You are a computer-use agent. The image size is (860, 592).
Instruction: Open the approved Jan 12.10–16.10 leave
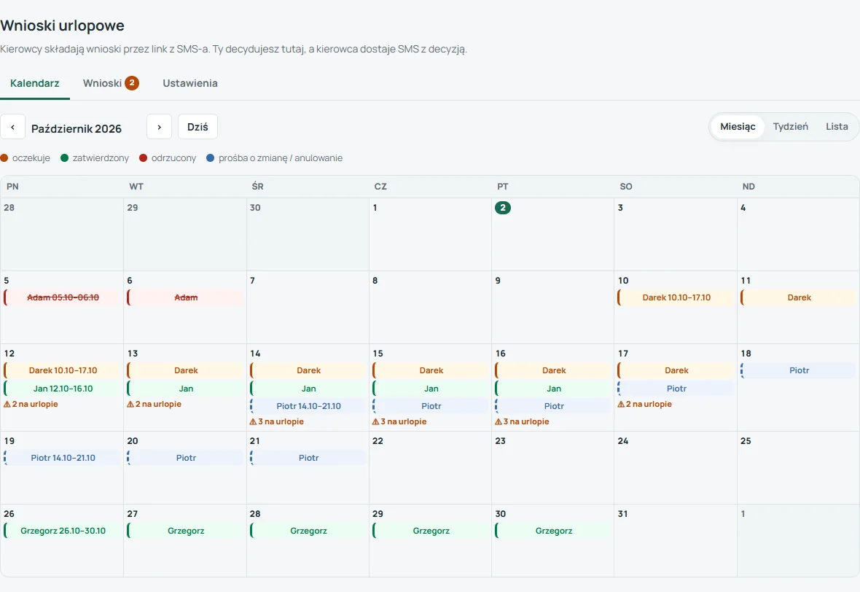coord(63,389)
